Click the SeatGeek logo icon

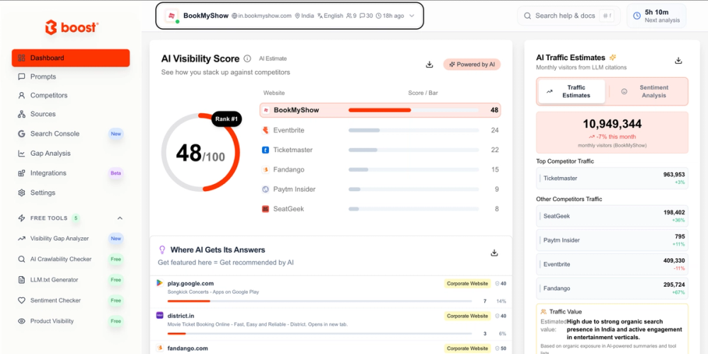(x=265, y=209)
